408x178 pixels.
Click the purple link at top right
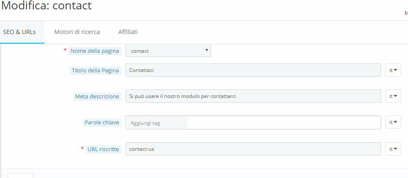(405, 13)
